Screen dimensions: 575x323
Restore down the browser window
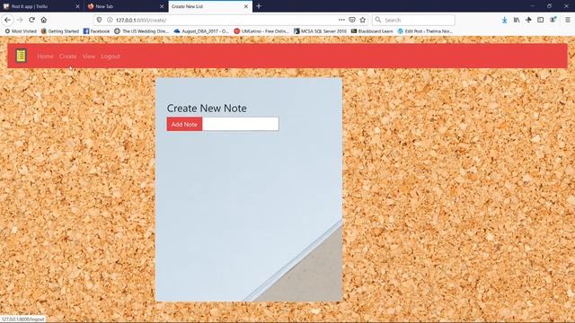click(x=549, y=6)
